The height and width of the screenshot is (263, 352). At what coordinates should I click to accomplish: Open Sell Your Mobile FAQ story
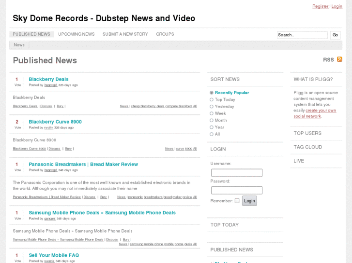pos(54,255)
